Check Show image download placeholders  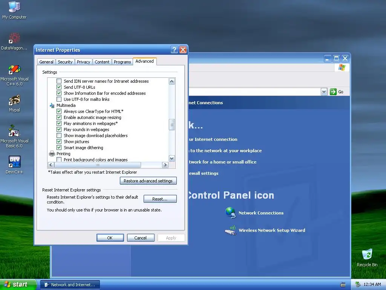click(x=59, y=136)
